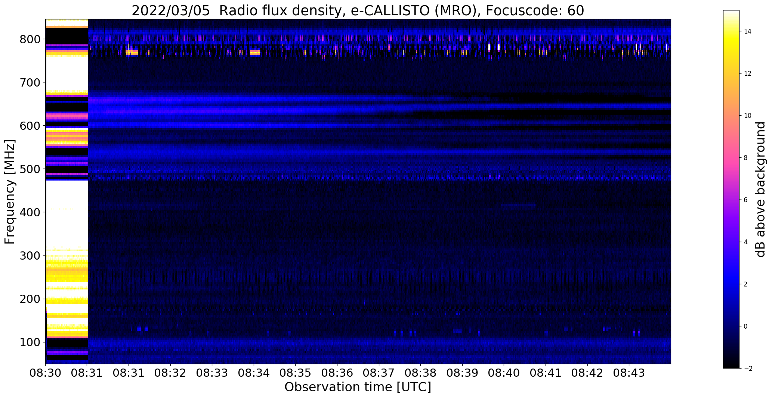Click the dB color scale bar
This screenshot has height=398, width=772.
pos(731,189)
